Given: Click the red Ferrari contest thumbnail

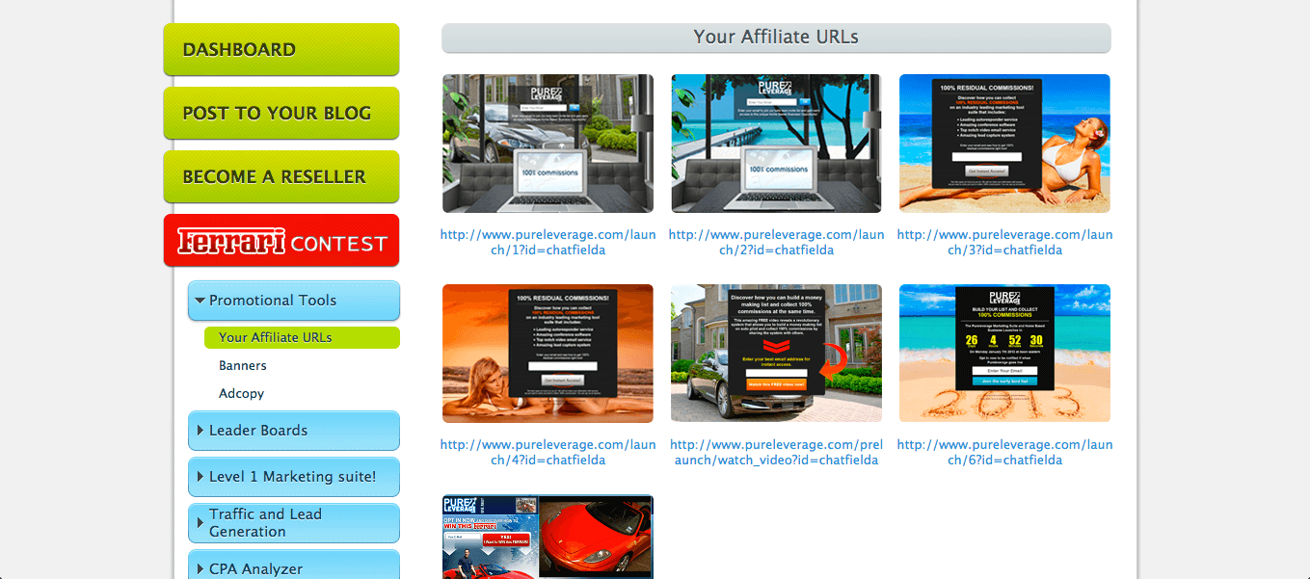Looking at the screenshot, I should tap(548, 537).
